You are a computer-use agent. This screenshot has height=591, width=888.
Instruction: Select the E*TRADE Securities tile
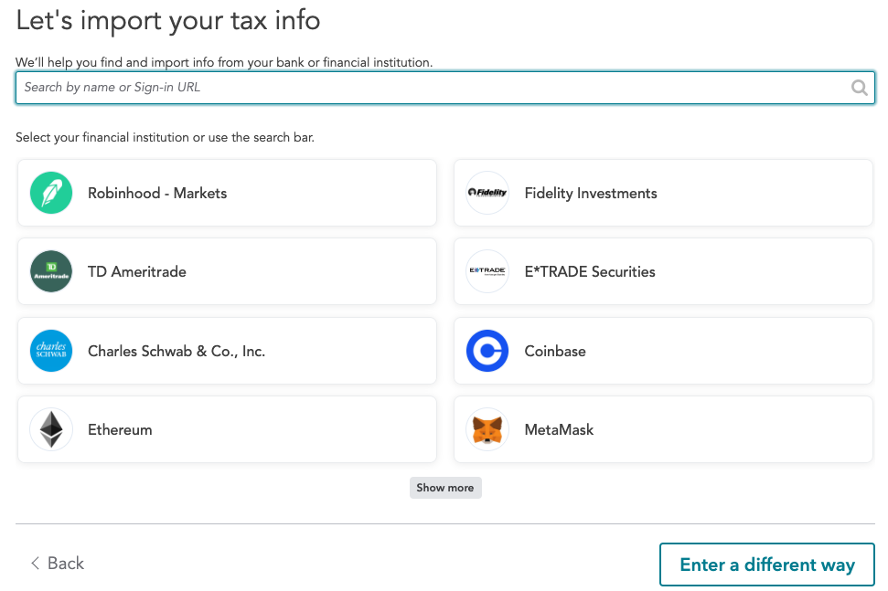pos(662,271)
